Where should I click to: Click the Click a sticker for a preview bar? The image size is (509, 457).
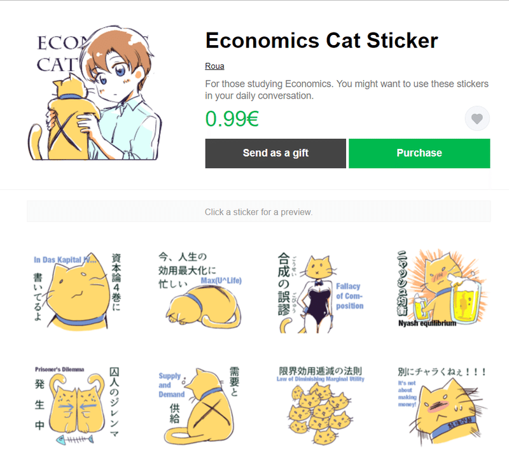(258, 212)
